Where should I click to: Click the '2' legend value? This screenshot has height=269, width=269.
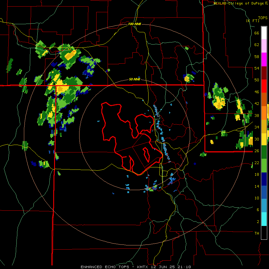(x=258, y=222)
